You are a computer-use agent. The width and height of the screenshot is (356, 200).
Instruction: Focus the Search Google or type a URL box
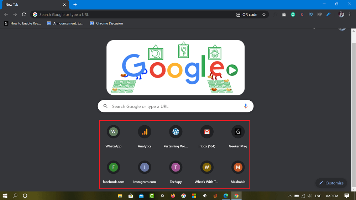click(x=176, y=106)
